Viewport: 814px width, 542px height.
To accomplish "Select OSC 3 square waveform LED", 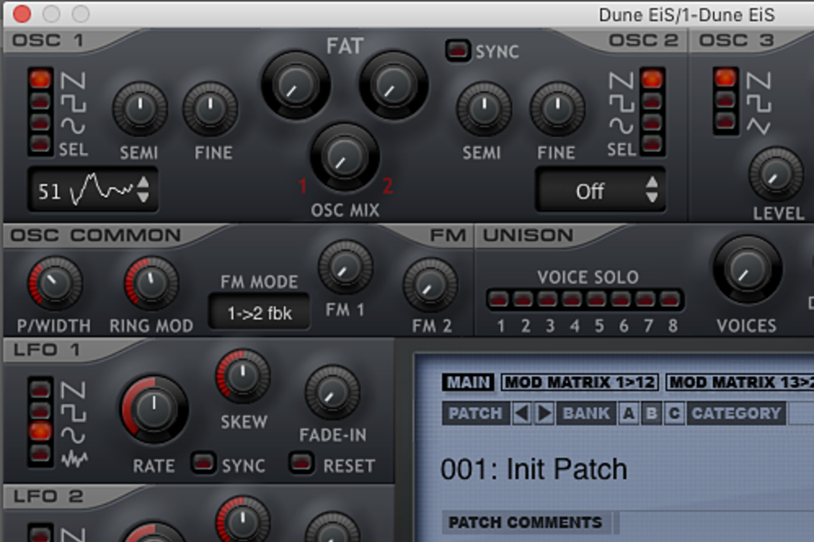I will coord(725,100).
